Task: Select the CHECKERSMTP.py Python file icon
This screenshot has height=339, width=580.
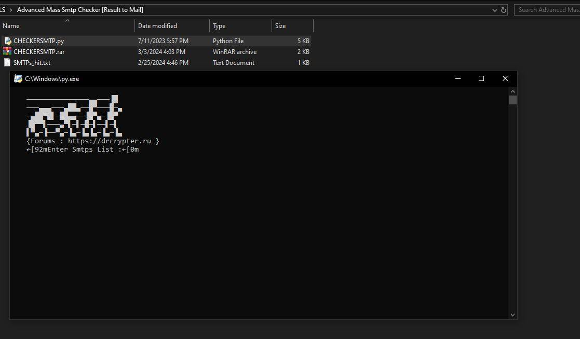Action: click(x=8, y=40)
